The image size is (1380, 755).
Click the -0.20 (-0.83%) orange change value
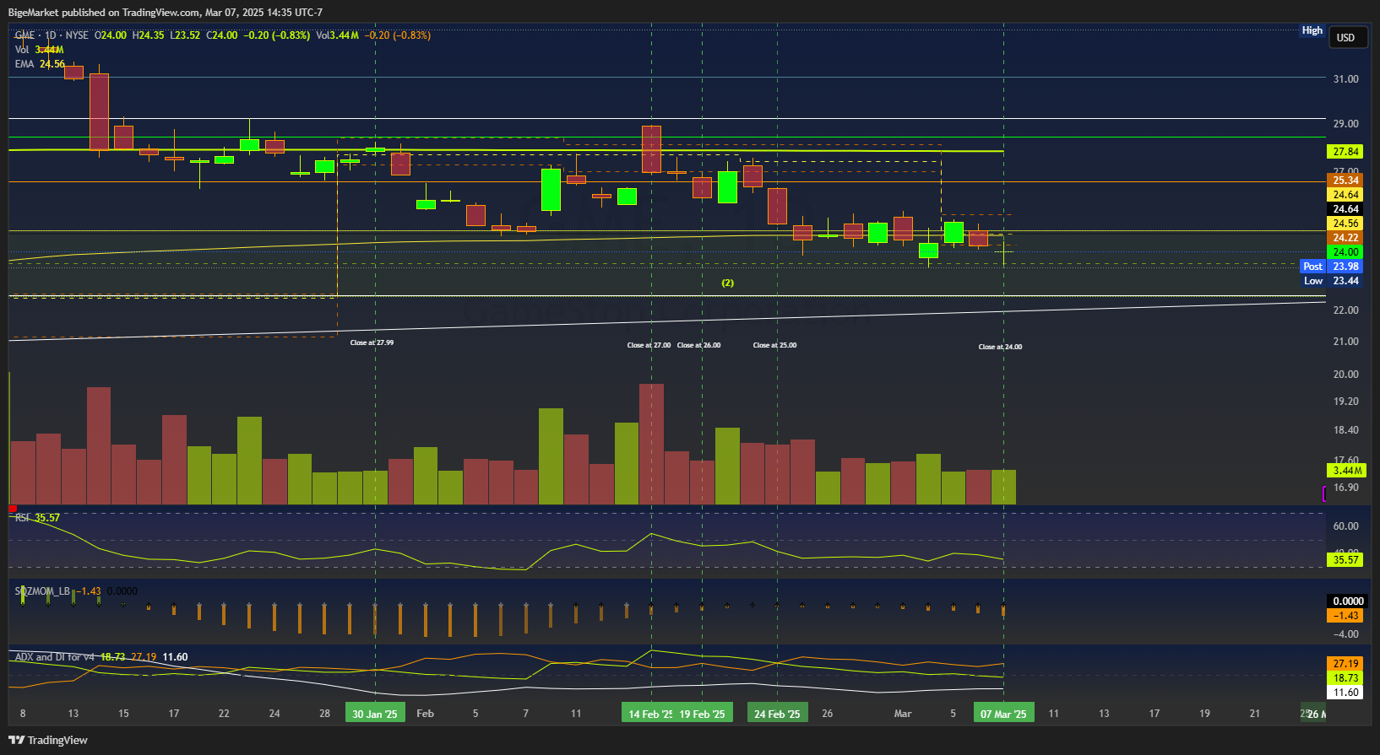(399, 35)
